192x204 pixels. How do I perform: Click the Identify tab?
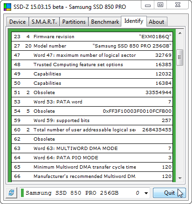(x=134, y=21)
